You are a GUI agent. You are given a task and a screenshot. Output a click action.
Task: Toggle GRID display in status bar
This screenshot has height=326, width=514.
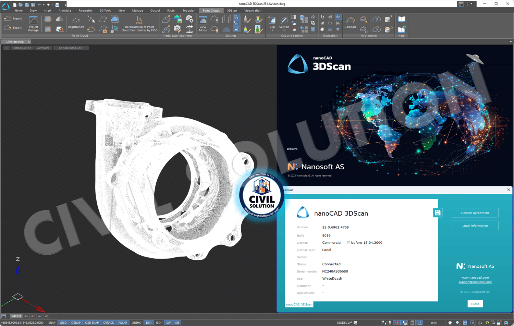pyautogui.click(x=63, y=323)
